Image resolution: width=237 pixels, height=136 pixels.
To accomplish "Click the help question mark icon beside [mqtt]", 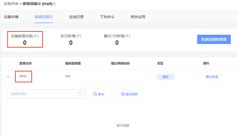I will pyautogui.click(x=54, y=4).
